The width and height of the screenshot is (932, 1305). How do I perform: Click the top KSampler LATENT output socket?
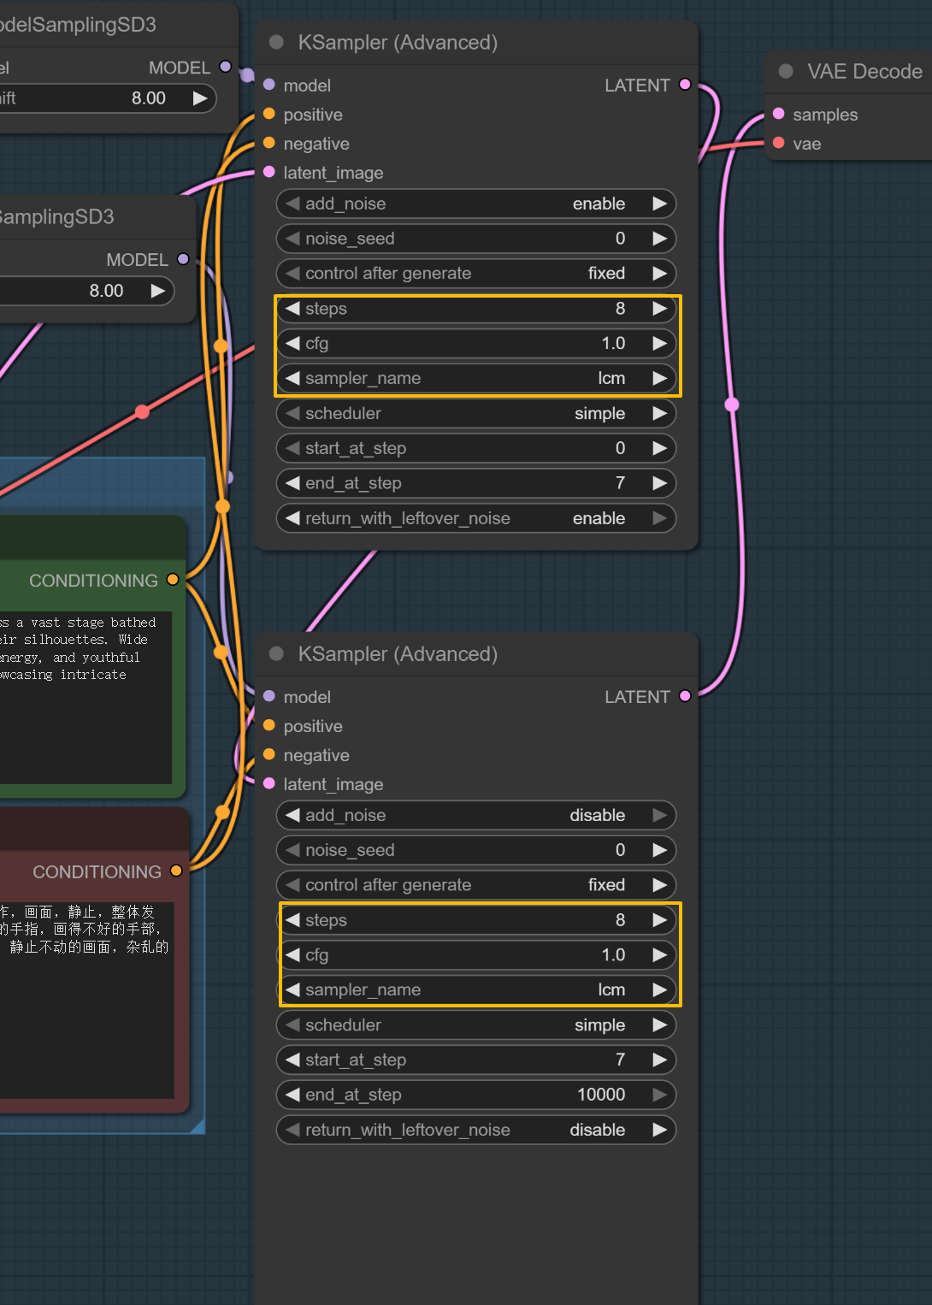coord(685,85)
